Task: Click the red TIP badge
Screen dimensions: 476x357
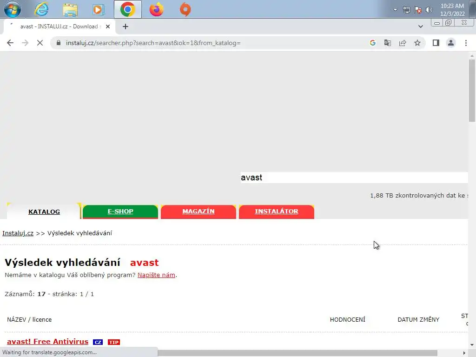Action: (114, 342)
